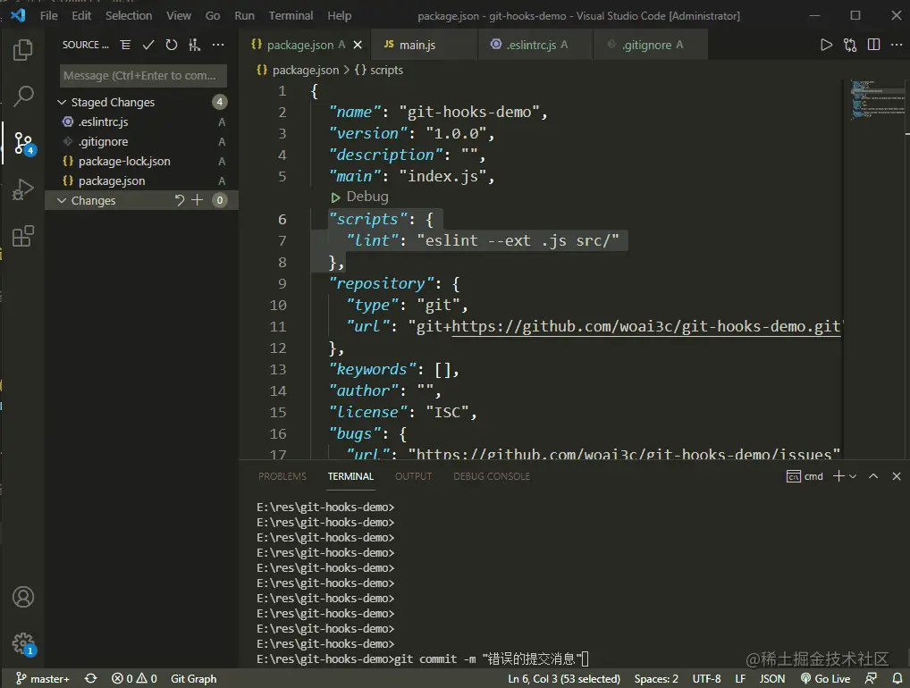Switch to the main.js tab
This screenshot has width=910, height=688.
[x=420, y=44]
